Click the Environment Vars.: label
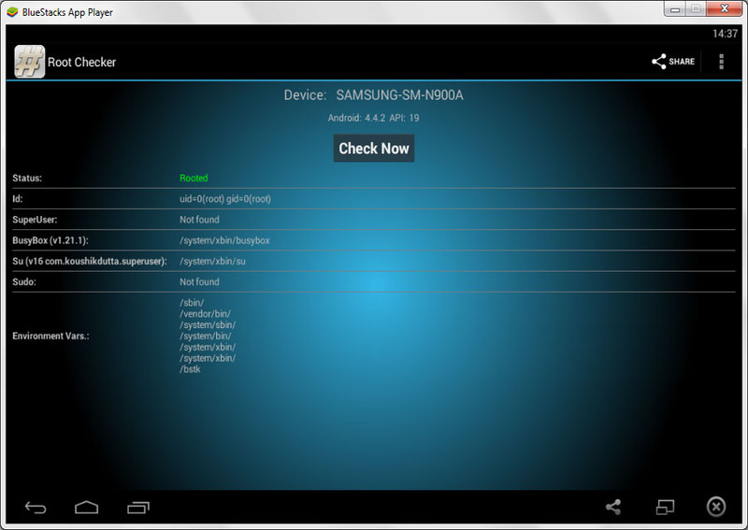Image resolution: width=748 pixels, height=530 pixels. pyautogui.click(x=50, y=336)
